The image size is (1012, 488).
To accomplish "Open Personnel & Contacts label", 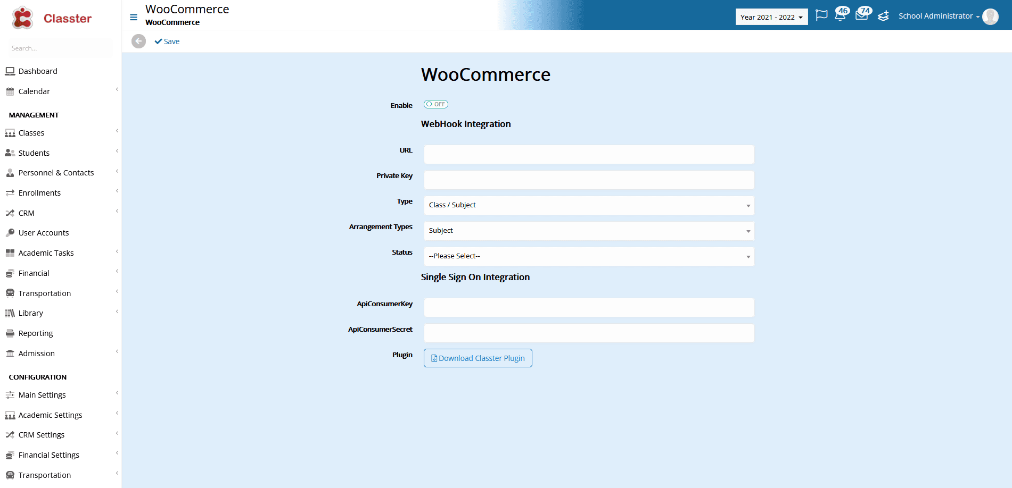I will (x=56, y=173).
